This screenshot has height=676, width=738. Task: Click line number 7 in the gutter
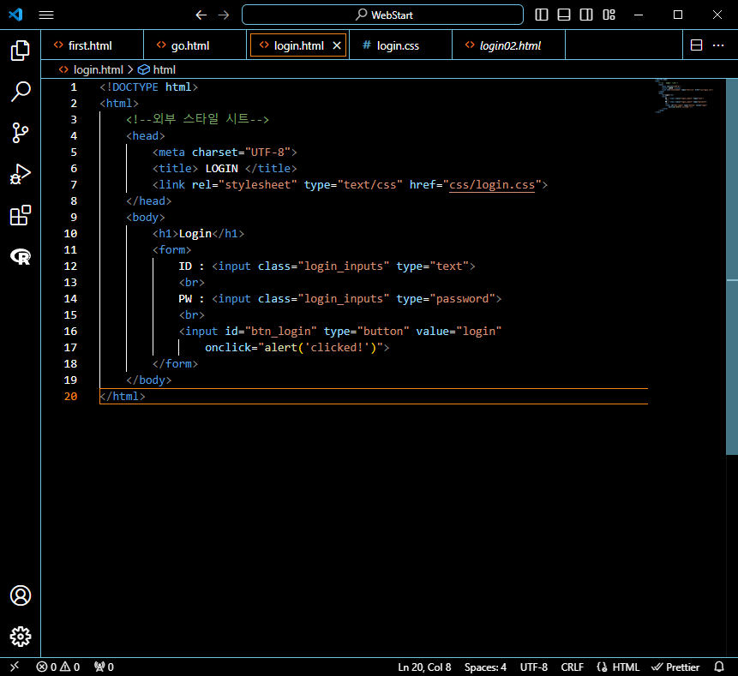point(74,184)
